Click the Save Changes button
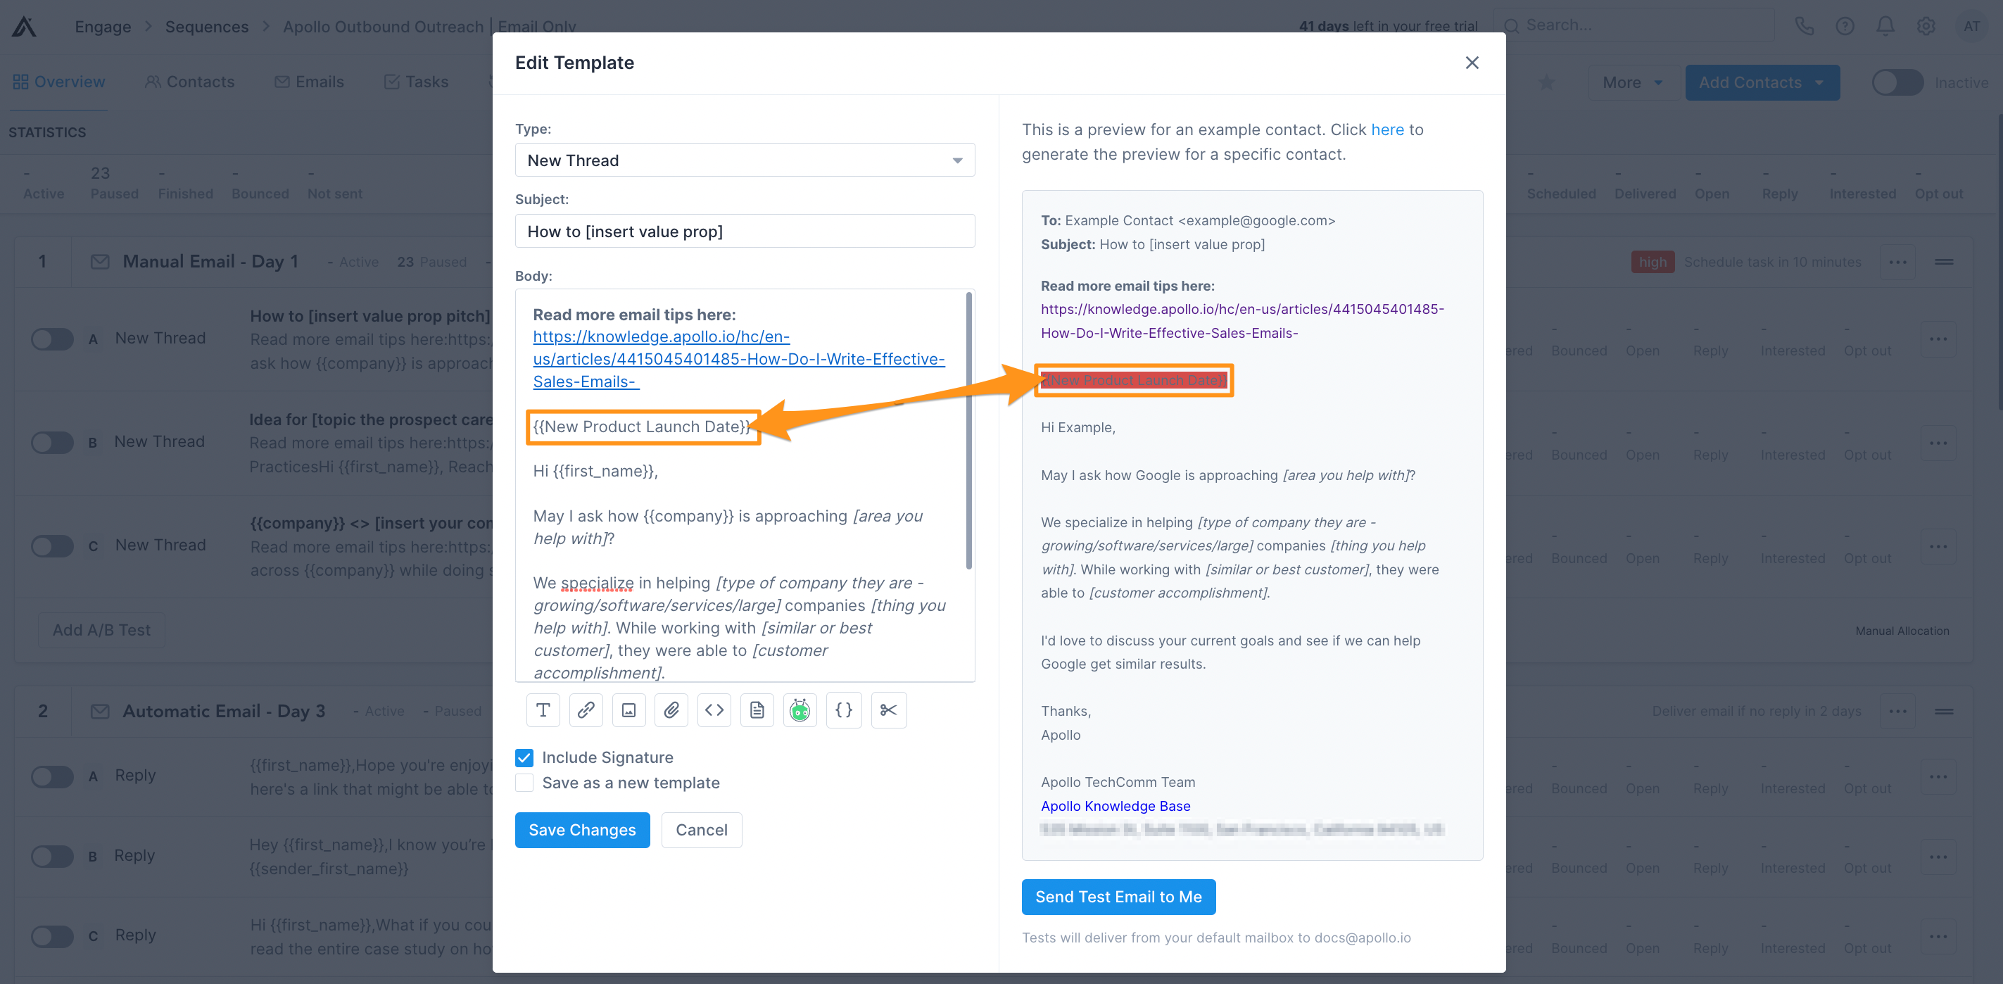2003x984 pixels. click(581, 830)
